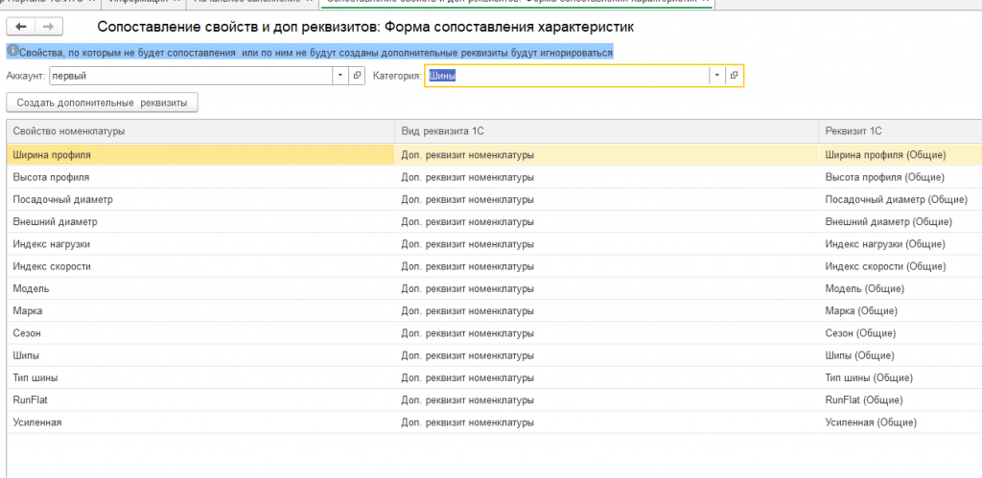Click Индекс скорости (Общие) requisite cell
The width and height of the screenshot is (982, 478).
coord(900,266)
